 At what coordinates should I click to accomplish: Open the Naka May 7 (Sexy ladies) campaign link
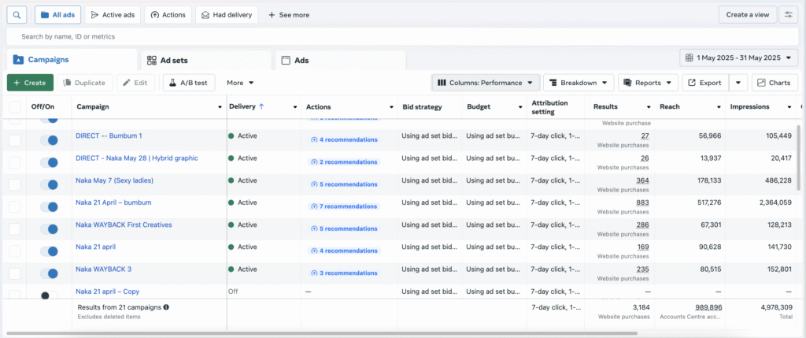[x=114, y=180]
